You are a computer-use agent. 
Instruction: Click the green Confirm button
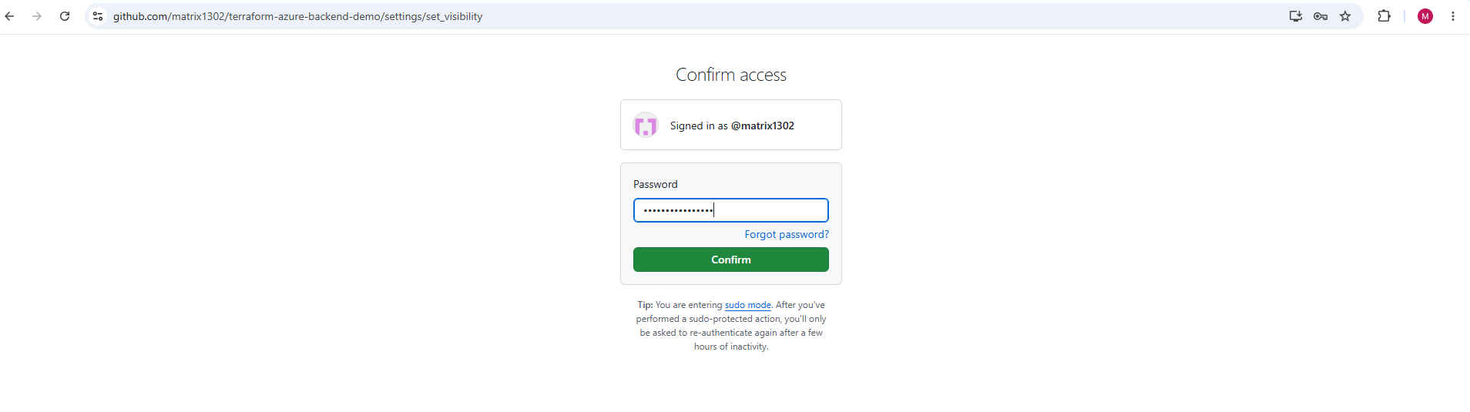(x=731, y=260)
